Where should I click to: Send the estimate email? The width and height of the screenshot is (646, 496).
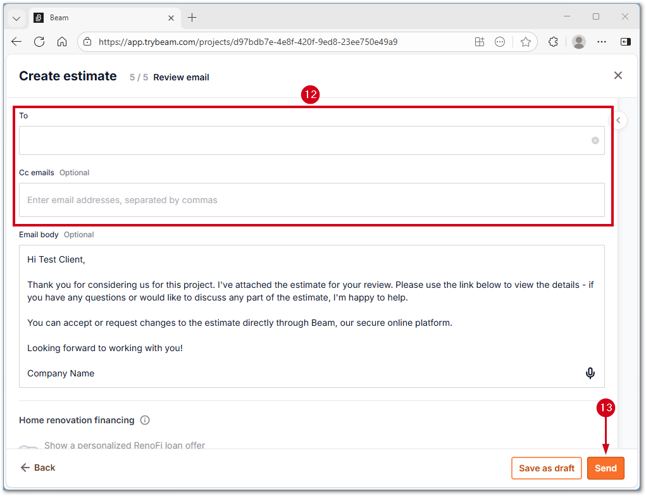606,468
